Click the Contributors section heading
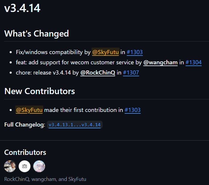Screen dimensions: 209x185 25,152
